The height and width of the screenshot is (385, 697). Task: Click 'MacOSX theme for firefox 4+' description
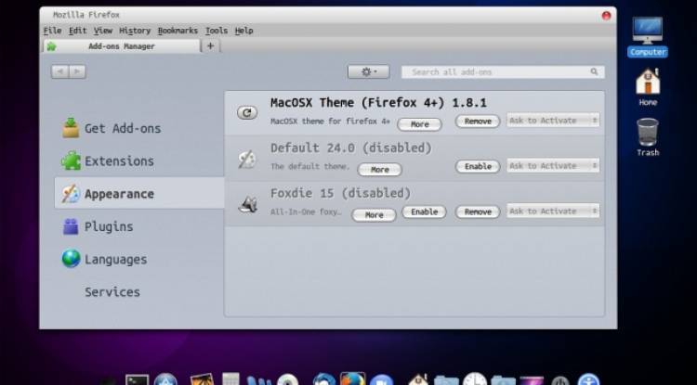[330, 122]
